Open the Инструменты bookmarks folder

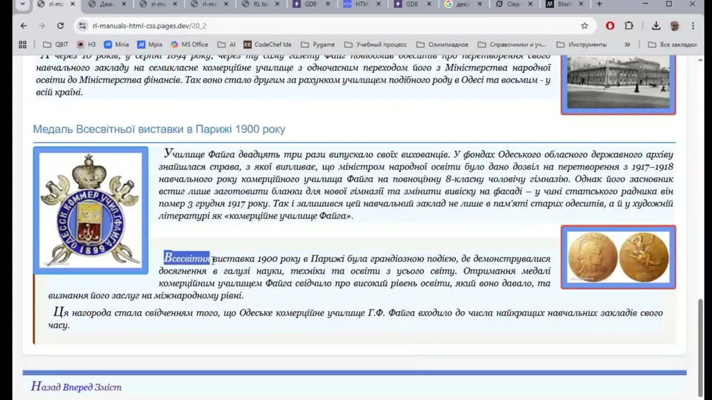[x=582, y=44]
